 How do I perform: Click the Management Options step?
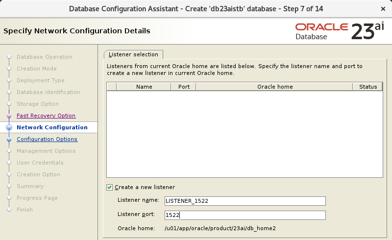[46, 151]
